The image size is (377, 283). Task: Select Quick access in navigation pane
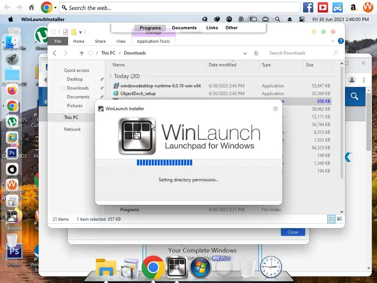77,70
